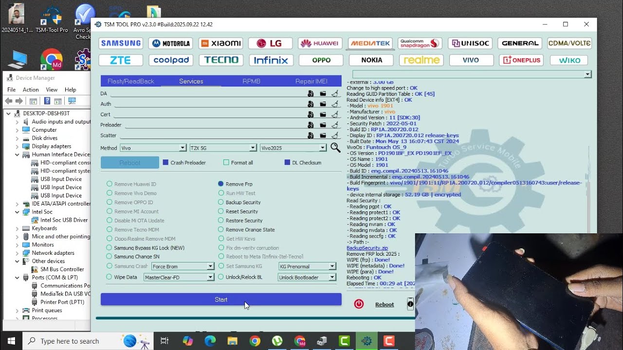Screen dimensions: 623x350
Task: Open the BackupSecurity.zip link in log
Action: pos(367,248)
